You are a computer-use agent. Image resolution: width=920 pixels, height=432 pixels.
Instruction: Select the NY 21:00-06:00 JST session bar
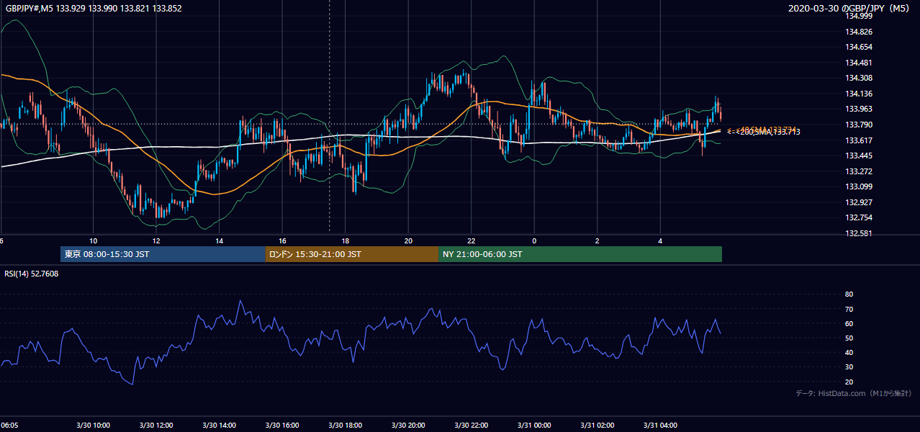[x=580, y=254]
